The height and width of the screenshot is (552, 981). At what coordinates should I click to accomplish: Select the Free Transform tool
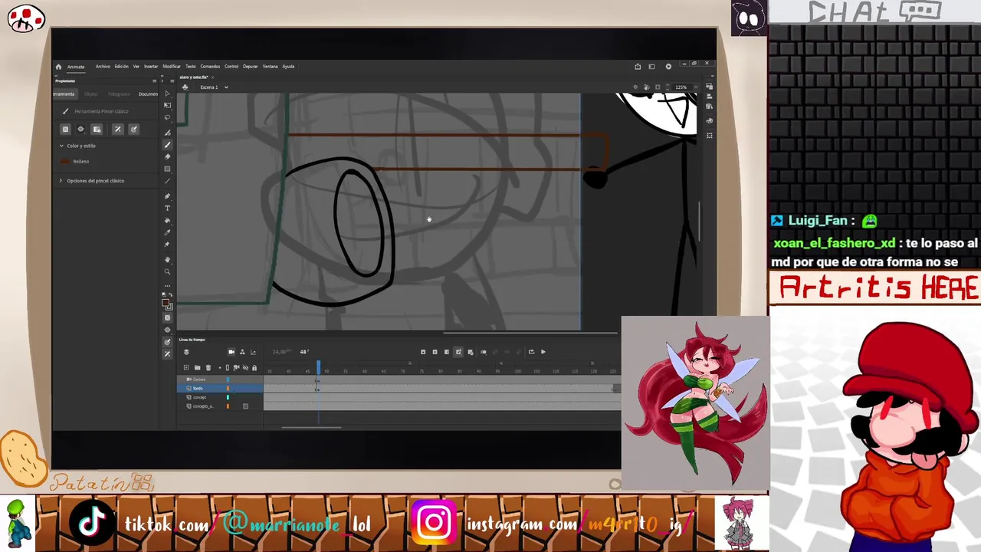pos(167,105)
